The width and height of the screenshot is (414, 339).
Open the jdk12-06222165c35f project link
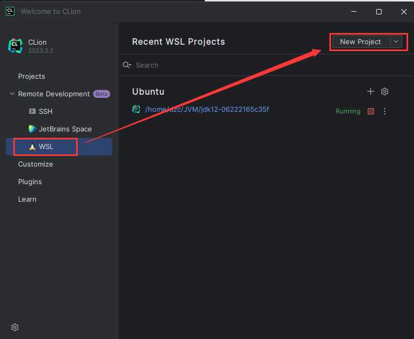coord(207,109)
